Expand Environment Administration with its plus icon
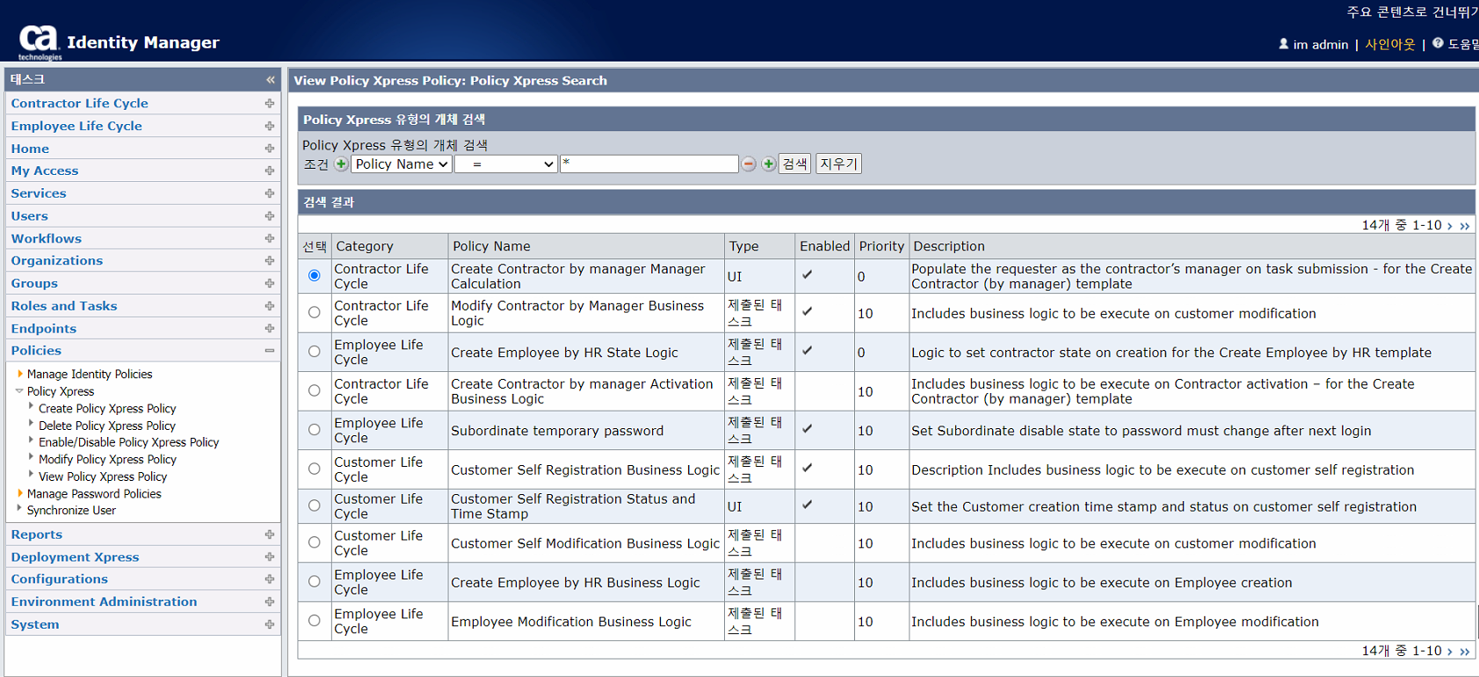1479x677 pixels. pyautogui.click(x=270, y=602)
